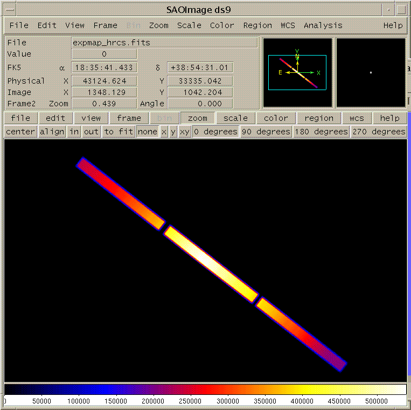
Task: Select the scale button in buttonbar
Action: (235, 118)
